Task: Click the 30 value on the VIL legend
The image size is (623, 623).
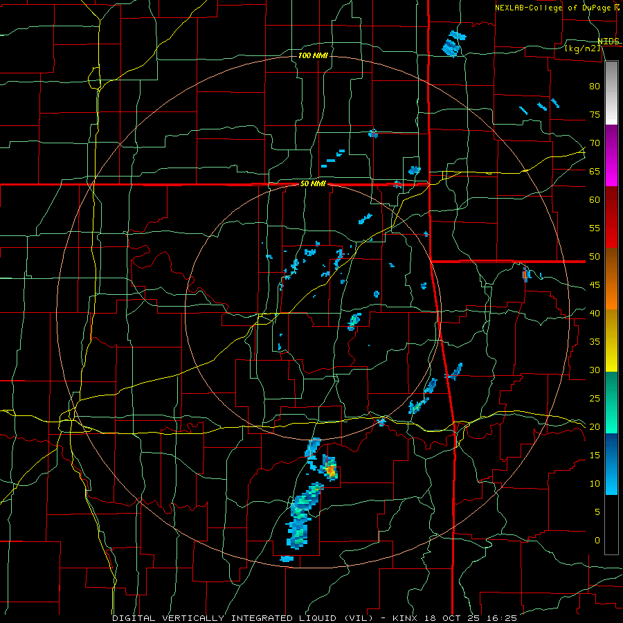Action: click(595, 370)
